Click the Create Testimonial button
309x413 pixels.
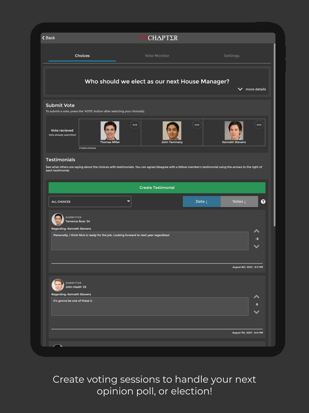157,187
